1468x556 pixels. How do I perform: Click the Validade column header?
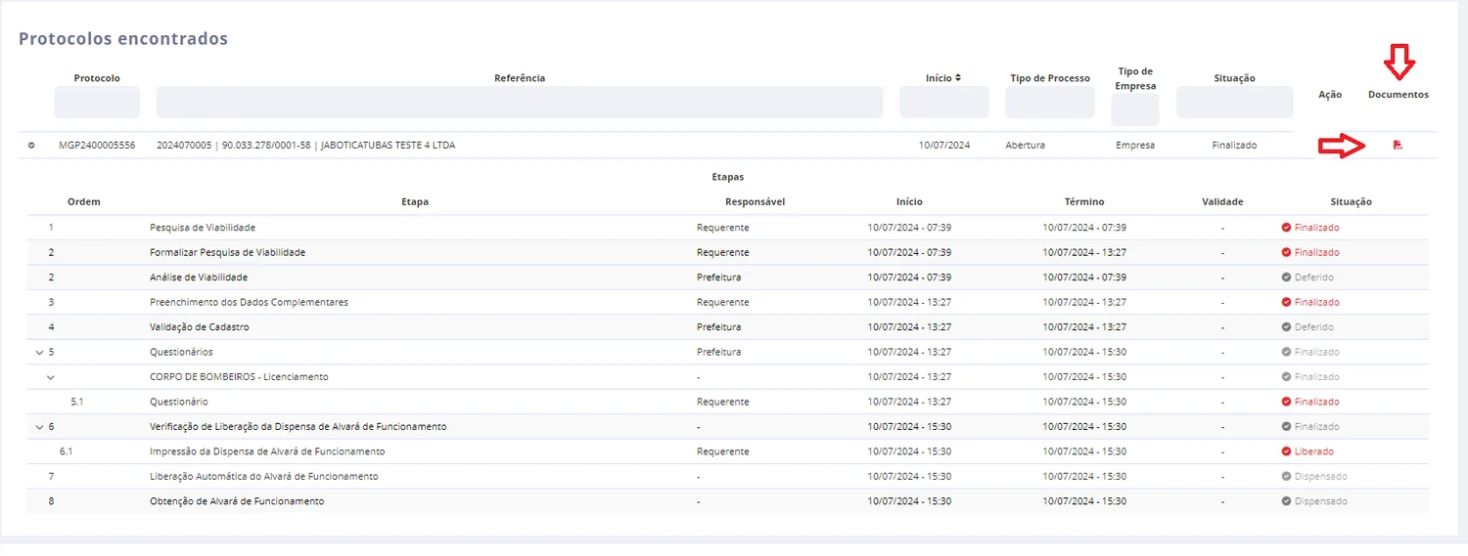point(1222,202)
